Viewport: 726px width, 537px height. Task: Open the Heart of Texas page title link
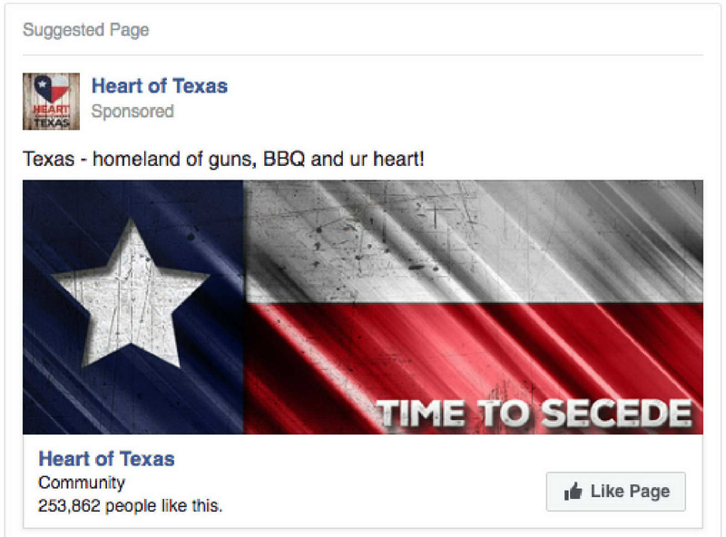tap(160, 86)
